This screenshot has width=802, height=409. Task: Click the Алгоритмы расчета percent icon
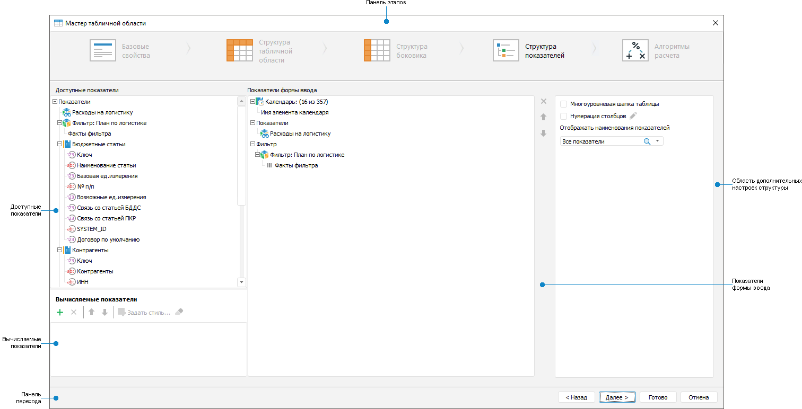(x=635, y=51)
